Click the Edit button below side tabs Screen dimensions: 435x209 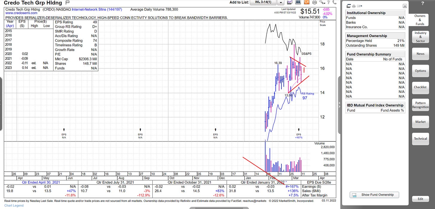[420, 199]
